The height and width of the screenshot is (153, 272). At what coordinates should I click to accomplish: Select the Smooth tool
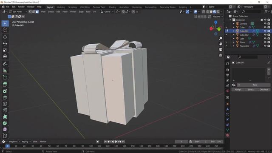tap(5, 129)
